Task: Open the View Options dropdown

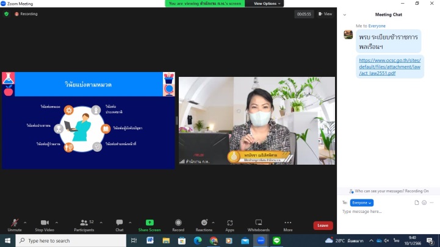Action: tap(267, 4)
